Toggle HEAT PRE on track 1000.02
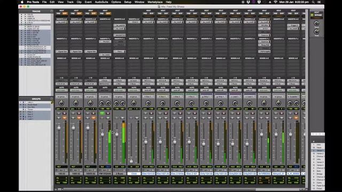Screen dimensions: 342x192 pos(73,13)
